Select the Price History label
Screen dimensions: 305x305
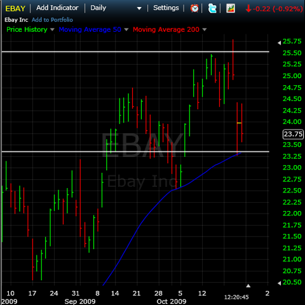(x=27, y=29)
